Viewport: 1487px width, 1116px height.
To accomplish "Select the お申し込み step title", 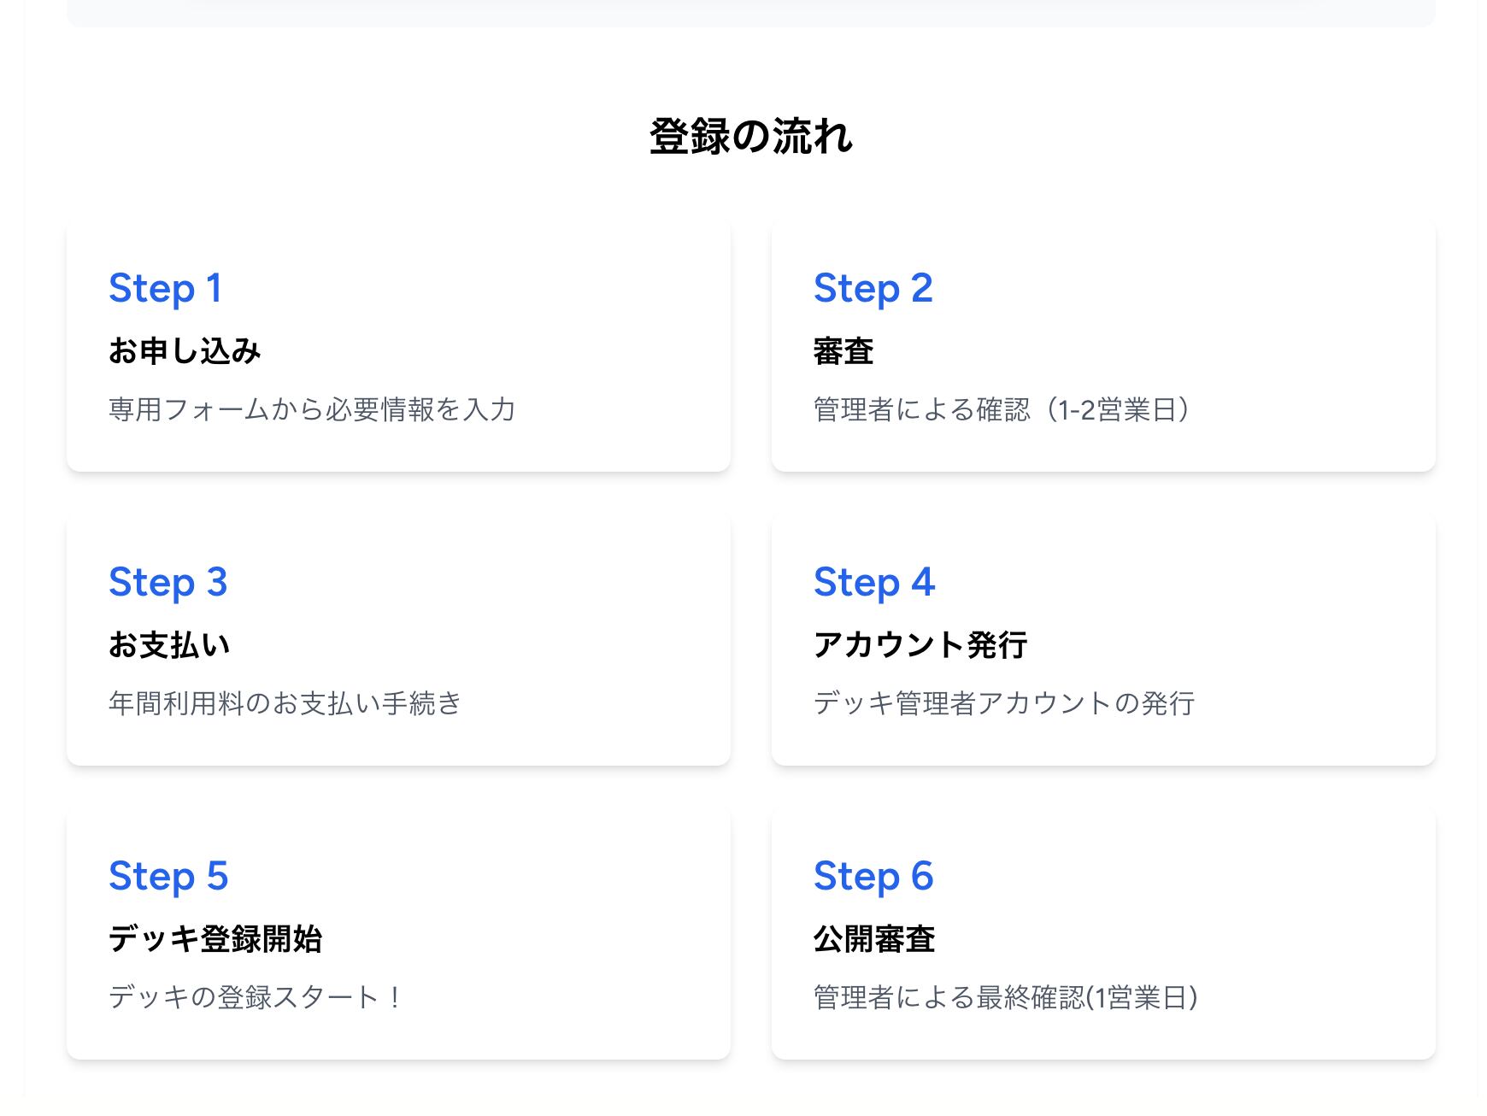I will point(185,351).
